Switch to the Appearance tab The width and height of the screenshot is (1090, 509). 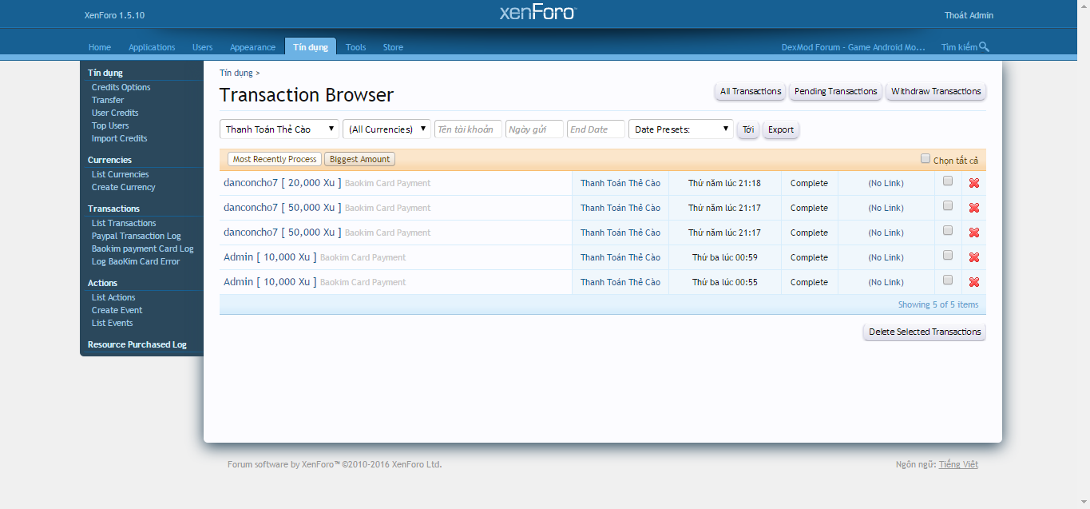(x=252, y=47)
